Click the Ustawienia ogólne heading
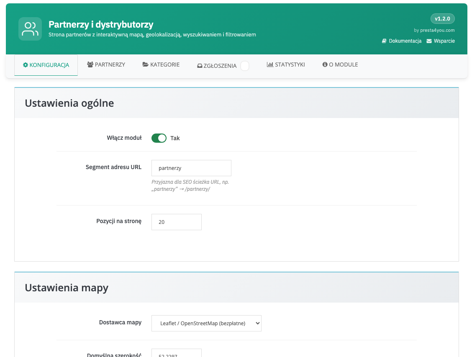The width and height of the screenshot is (472, 357). pos(69,103)
